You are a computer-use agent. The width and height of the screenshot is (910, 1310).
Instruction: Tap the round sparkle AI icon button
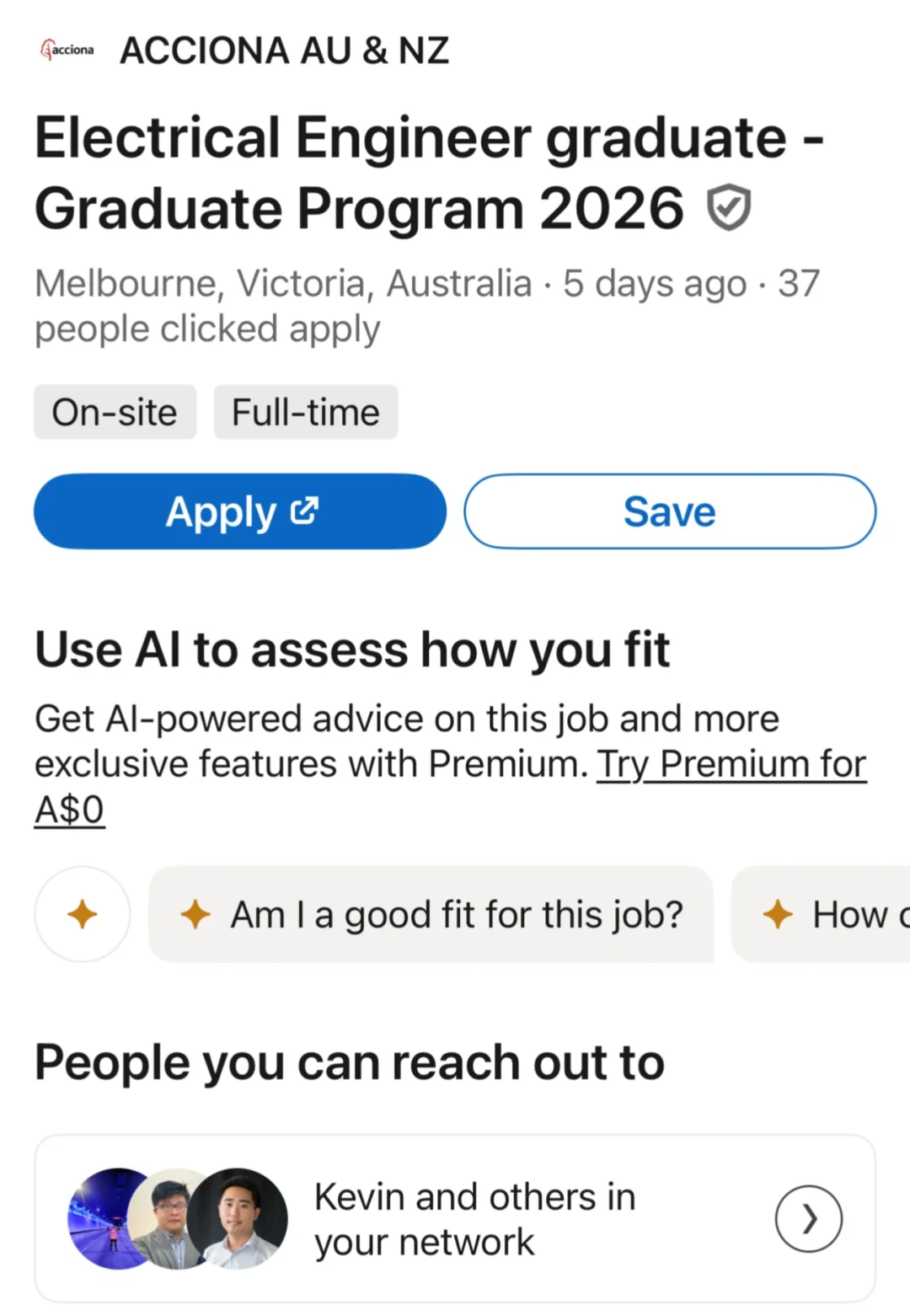[83, 914]
